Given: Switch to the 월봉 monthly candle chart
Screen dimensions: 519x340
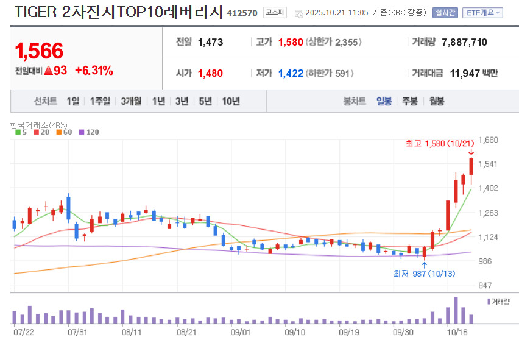Looking at the screenshot, I should (x=437, y=101).
